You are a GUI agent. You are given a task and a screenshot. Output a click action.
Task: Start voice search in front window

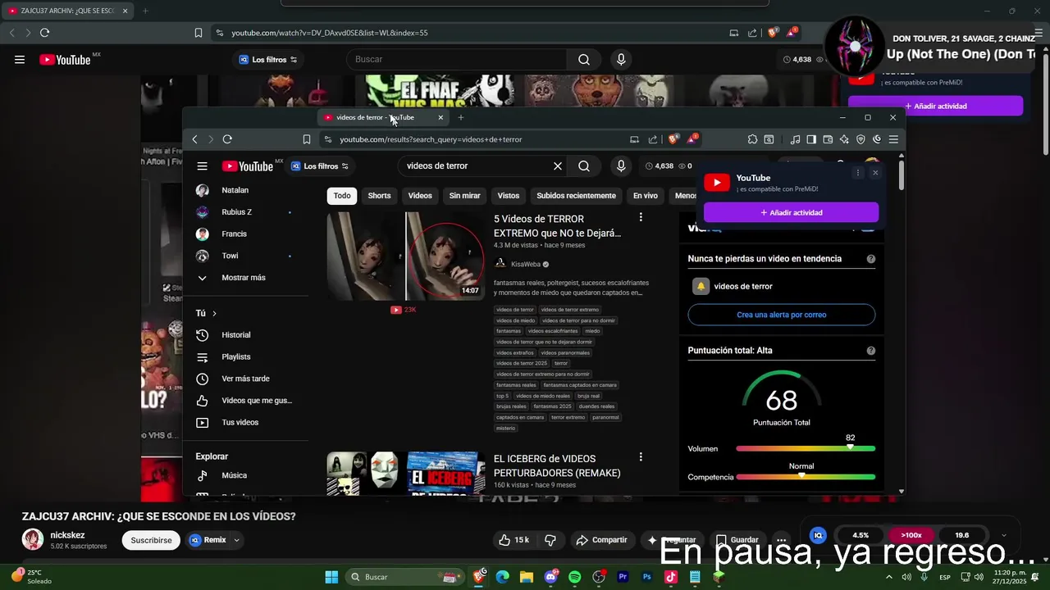(x=621, y=166)
